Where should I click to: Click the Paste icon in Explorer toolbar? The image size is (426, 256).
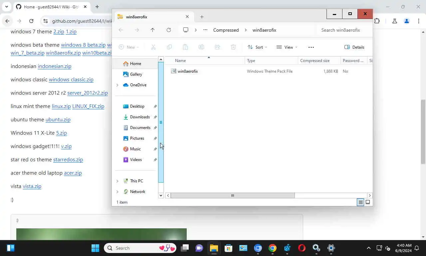(x=185, y=47)
